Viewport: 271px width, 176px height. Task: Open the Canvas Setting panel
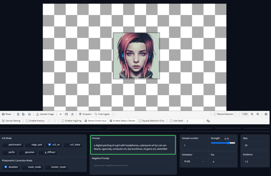pyautogui.click(x=11, y=121)
